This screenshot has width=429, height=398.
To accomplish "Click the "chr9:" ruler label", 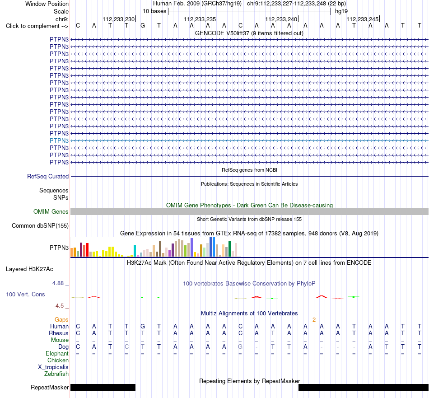I will 62,19.
